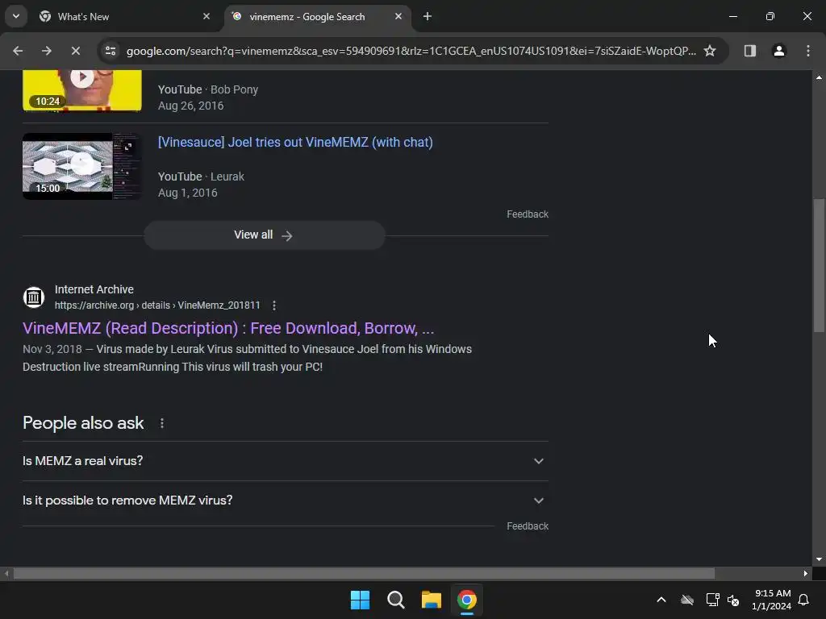Close the vinememz Google Search tab

pos(398,16)
